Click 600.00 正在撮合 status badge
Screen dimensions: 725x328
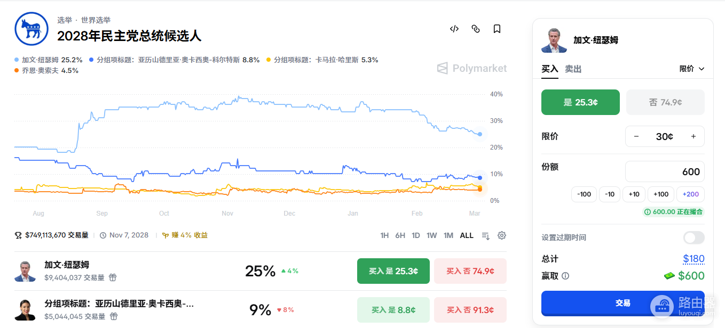[x=673, y=211]
